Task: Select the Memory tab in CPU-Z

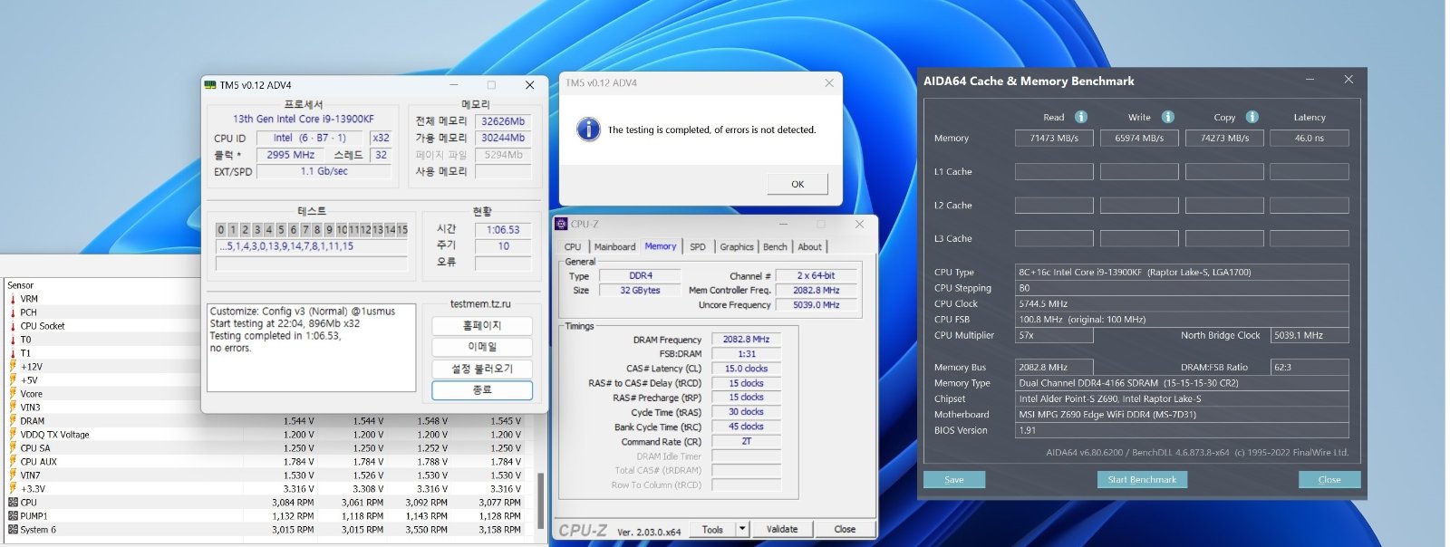Action: (661, 246)
